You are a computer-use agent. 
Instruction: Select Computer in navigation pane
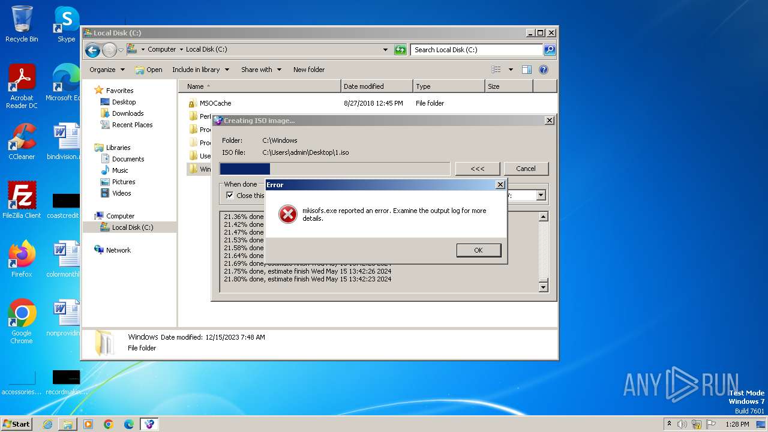coord(120,216)
